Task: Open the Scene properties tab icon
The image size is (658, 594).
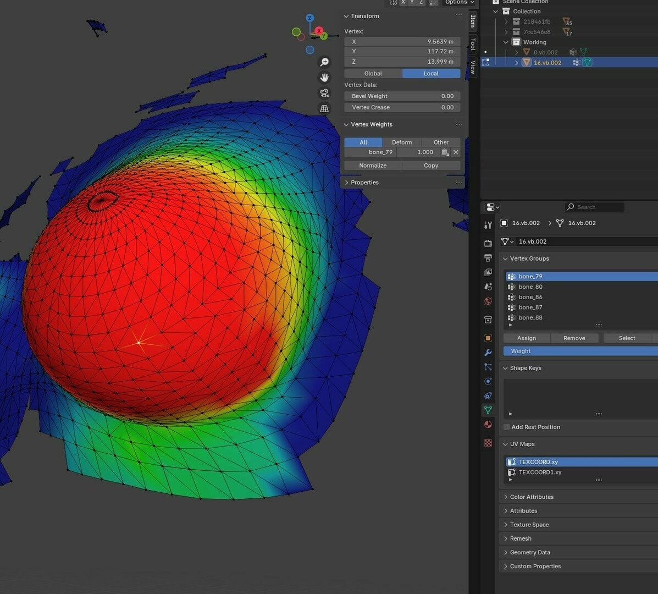Action: 488,287
